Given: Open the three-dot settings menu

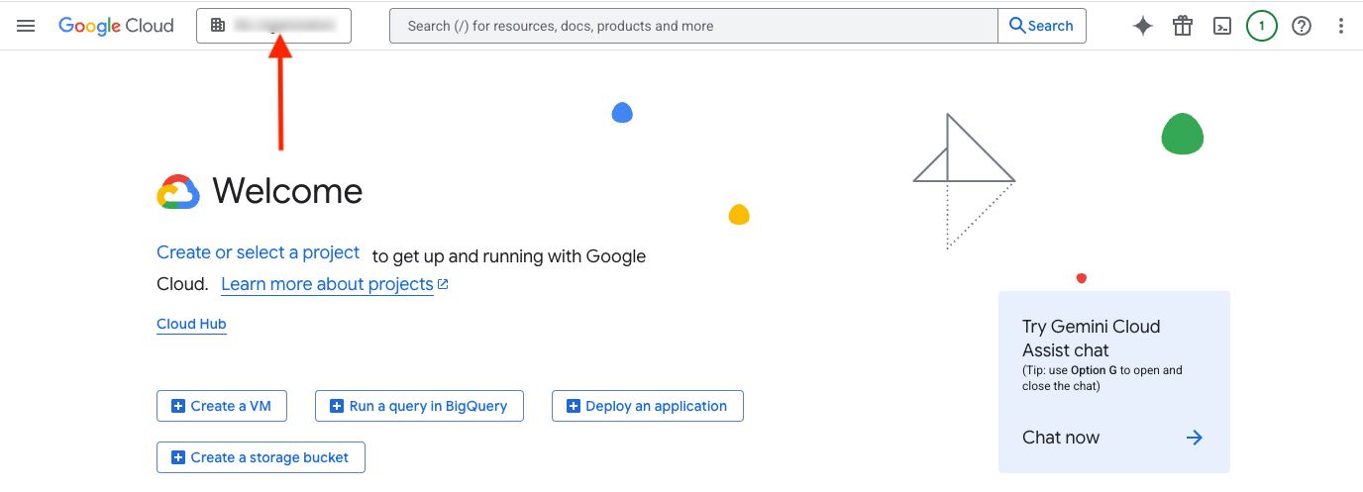Looking at the screenshot, I should (x=1341, y=26).
